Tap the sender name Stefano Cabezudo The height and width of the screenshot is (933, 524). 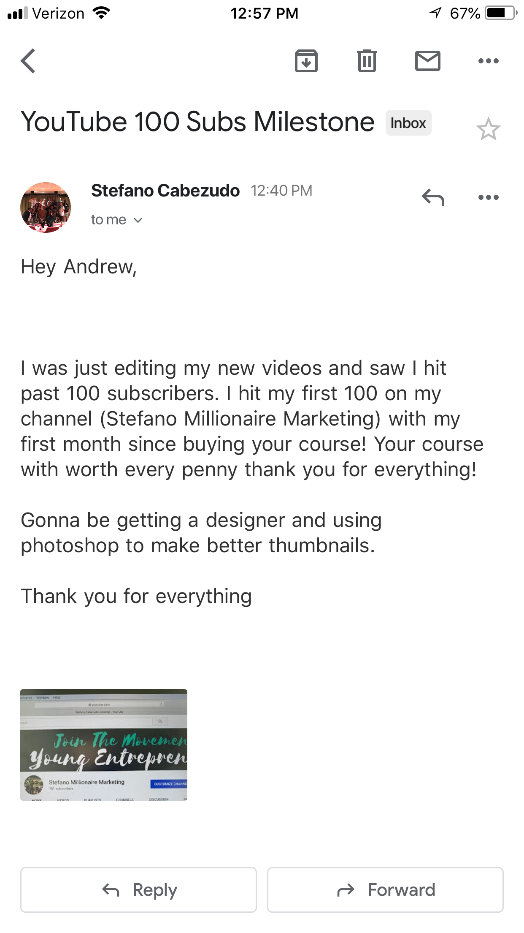coord(165,191)
